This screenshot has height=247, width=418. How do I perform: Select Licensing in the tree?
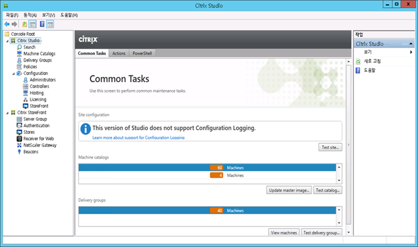pyautogui.click(x=38, y=100)
